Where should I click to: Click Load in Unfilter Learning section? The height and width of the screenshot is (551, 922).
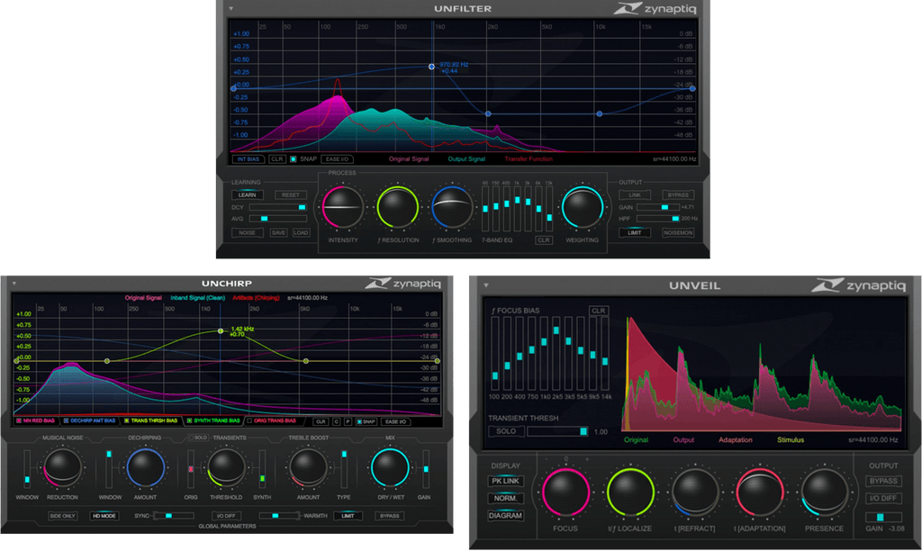pyautogui.click(x=301, y=233)
